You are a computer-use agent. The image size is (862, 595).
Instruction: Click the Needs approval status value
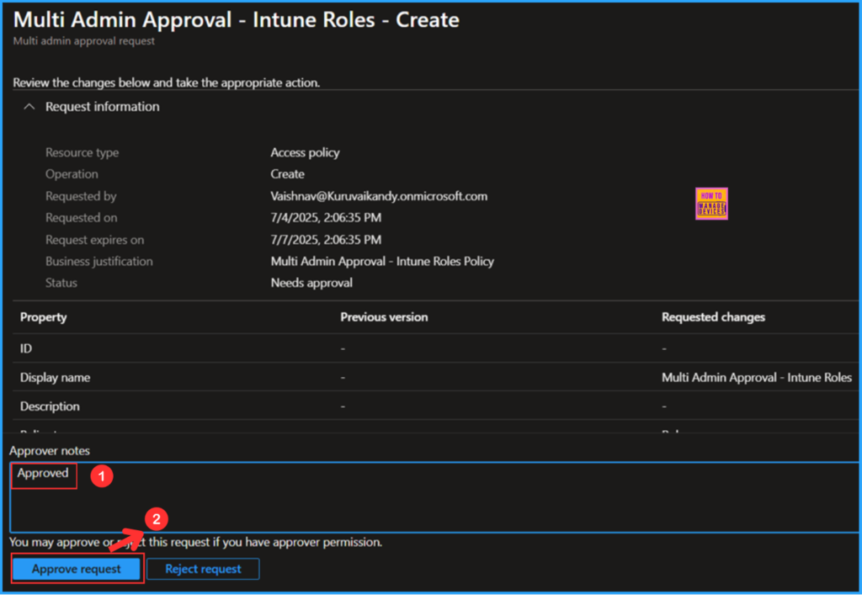coord(311,283)
